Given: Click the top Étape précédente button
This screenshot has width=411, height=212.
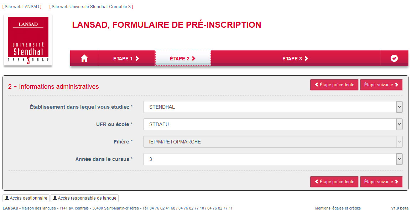Looking at the screenshot, I should click(334, 85).
